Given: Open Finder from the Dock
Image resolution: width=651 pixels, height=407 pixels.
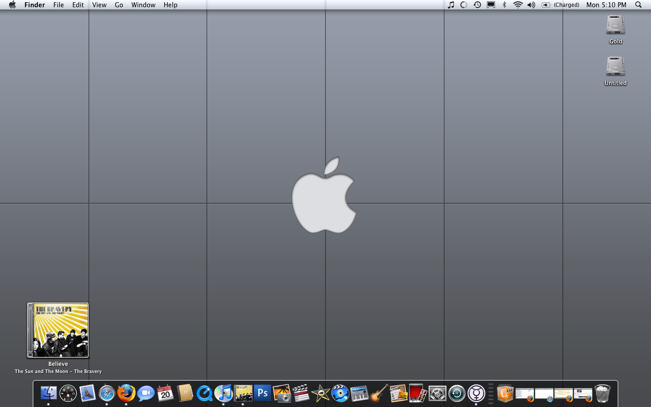Looking at the screenshot, I should click(48, 393).
